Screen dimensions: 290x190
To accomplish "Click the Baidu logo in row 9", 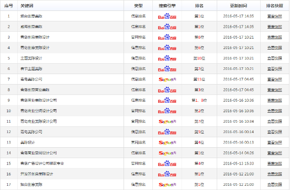I will (167, 100).
